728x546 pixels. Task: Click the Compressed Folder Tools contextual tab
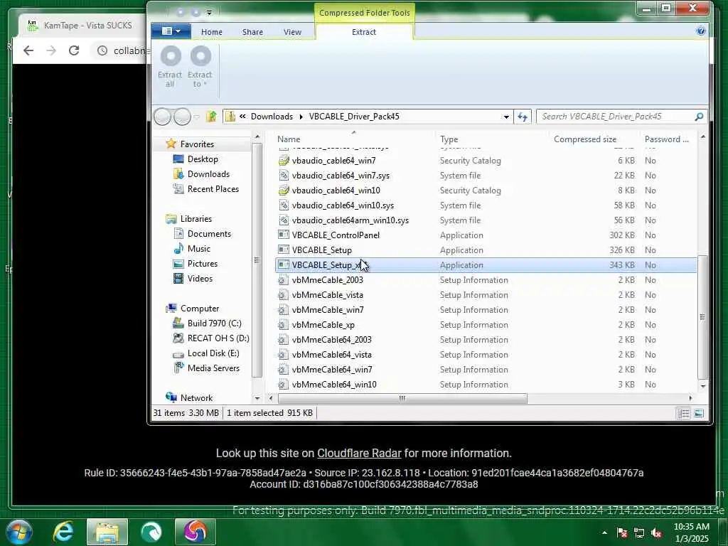[x=365, y=13]
